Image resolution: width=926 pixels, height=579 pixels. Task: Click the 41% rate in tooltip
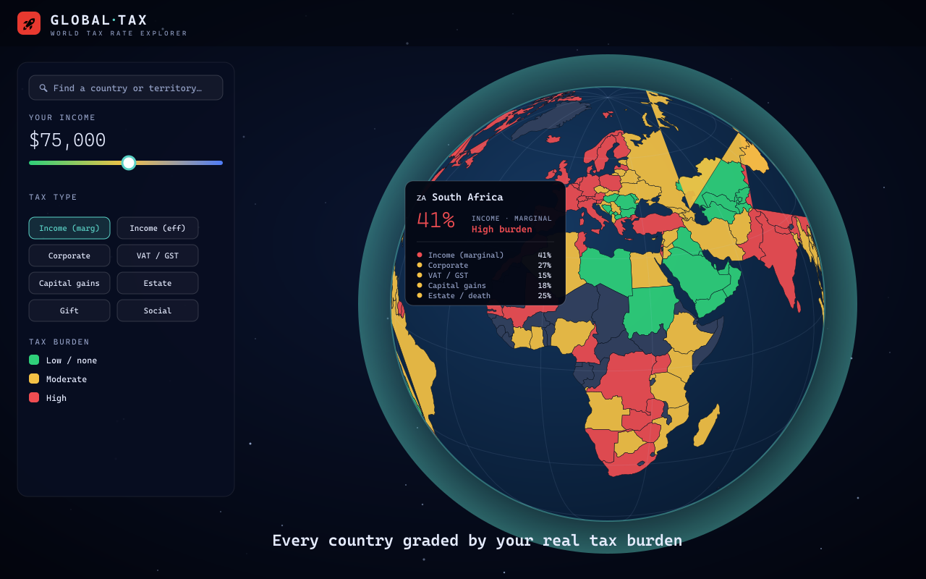point(436,220)
